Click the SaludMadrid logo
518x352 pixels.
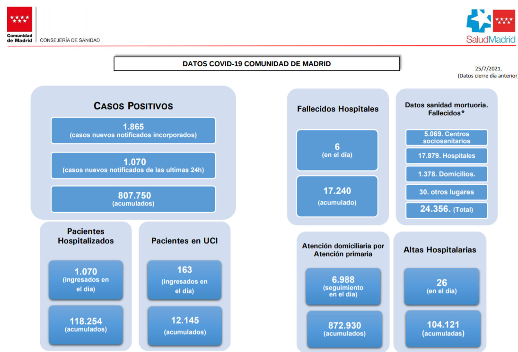click(x=491, y=26)
